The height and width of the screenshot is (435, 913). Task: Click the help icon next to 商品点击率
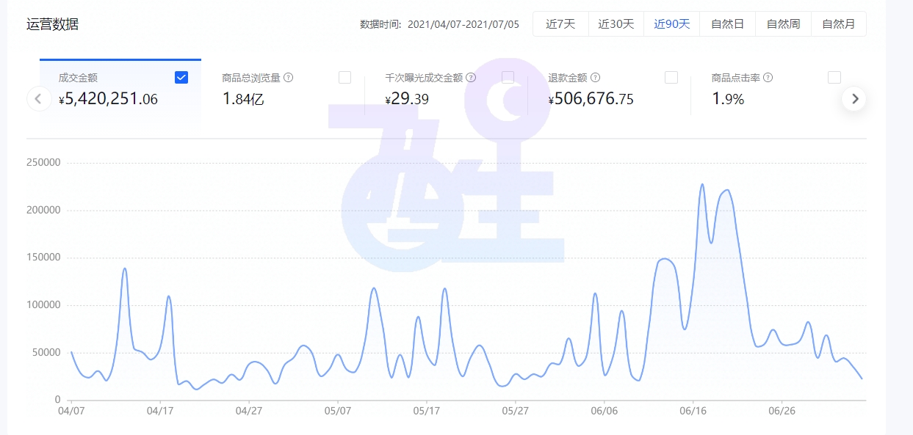coord(768,77)
